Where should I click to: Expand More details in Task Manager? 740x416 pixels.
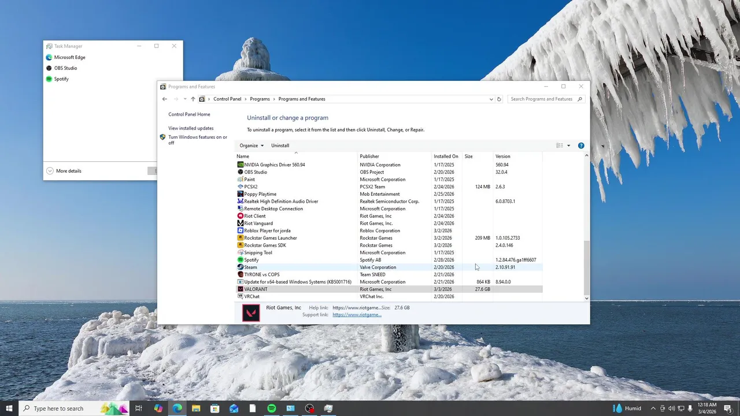click(64, 171)
